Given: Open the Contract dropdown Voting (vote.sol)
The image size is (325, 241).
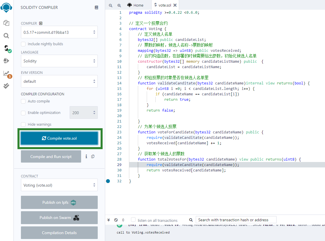Looking at the screenshot, I should click(59, 185).
